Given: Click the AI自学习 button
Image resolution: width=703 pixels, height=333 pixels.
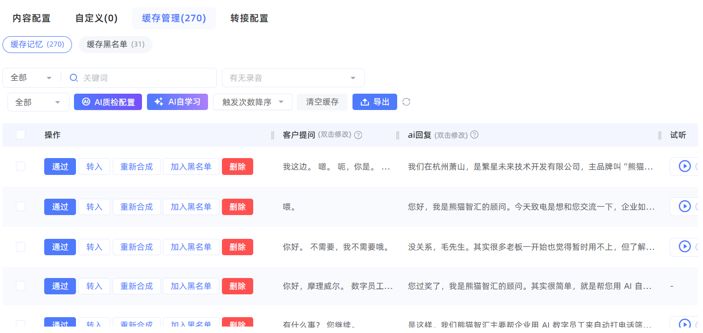Looking at the screenshot, I should (x=177, y=102).
